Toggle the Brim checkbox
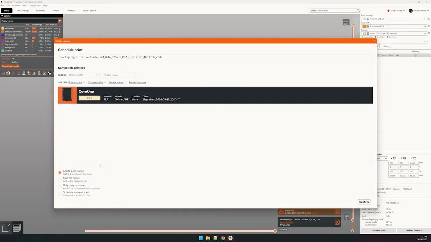Screen dimensions: 431x242 point(390,46)
